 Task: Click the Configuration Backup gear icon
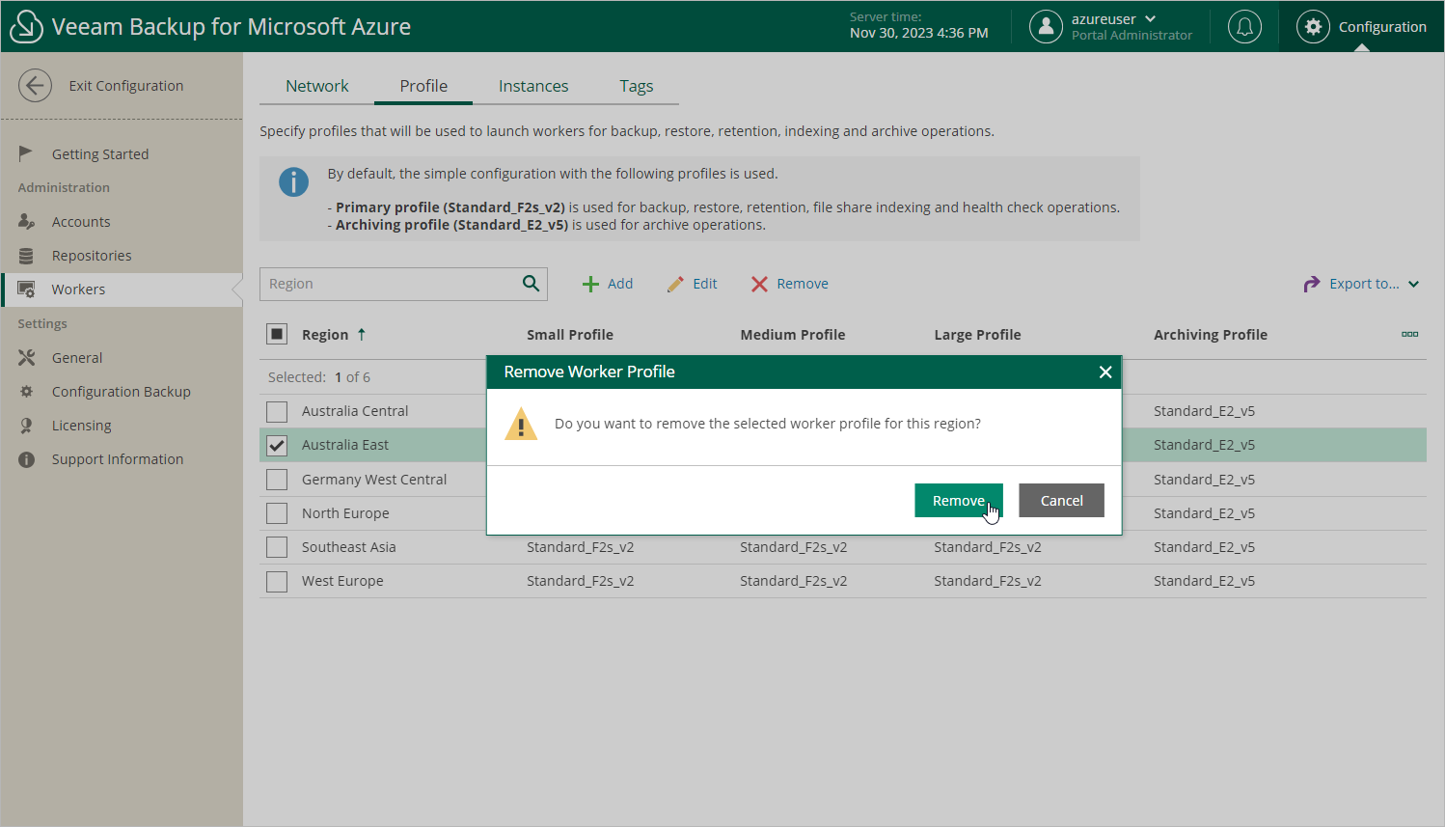click(26, 392)
